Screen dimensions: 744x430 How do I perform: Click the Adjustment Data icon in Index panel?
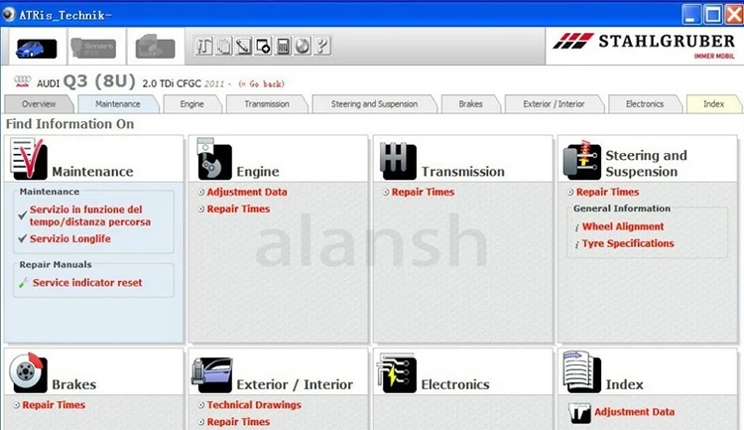click(x=579, y=413)
